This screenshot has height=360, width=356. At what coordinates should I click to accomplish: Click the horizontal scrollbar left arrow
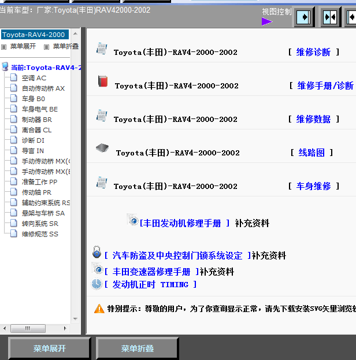[5, 328]
